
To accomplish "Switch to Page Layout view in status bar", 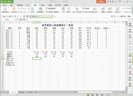I will pyautogui.click(x=93, y=95).
